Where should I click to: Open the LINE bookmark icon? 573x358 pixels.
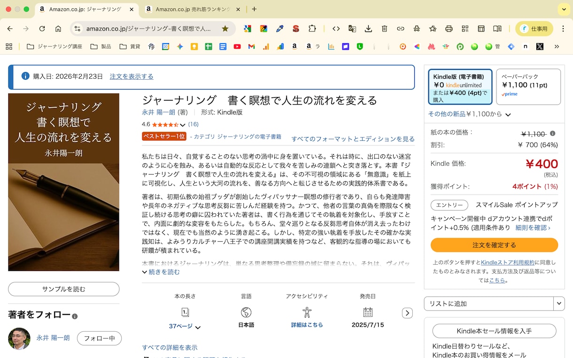(x=360, y=46)
